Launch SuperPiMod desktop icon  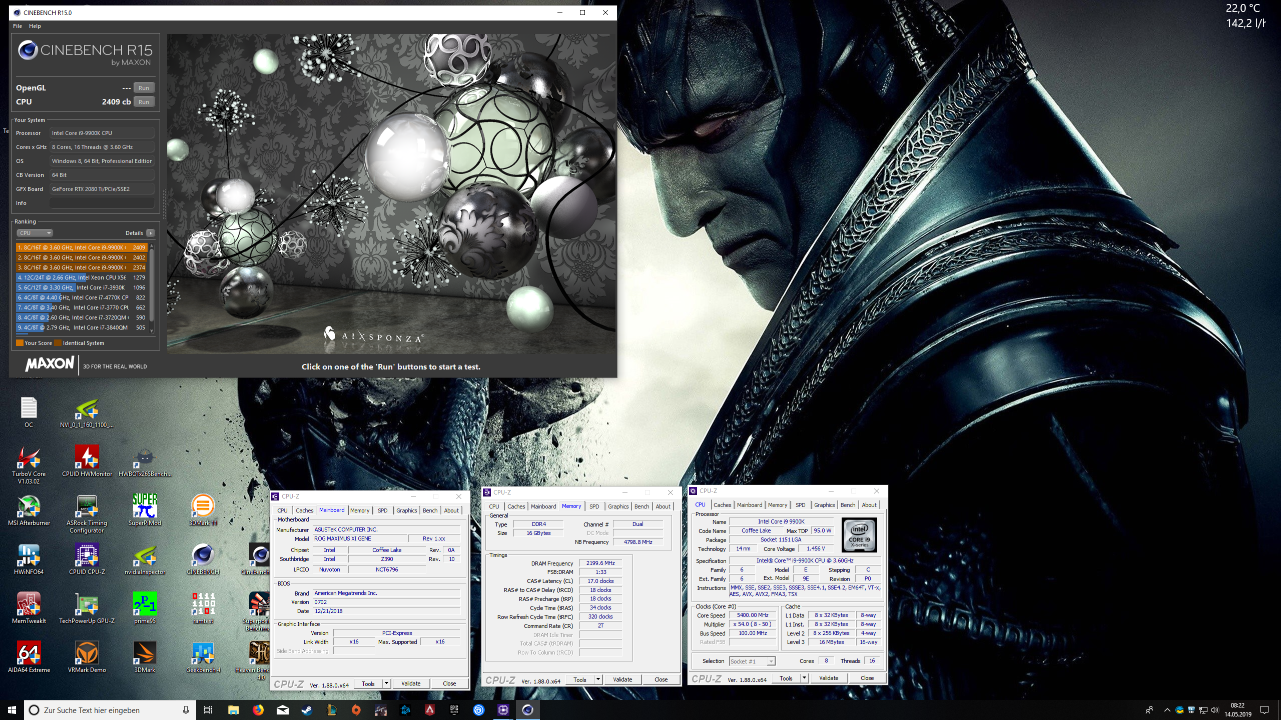coord(145,510)
